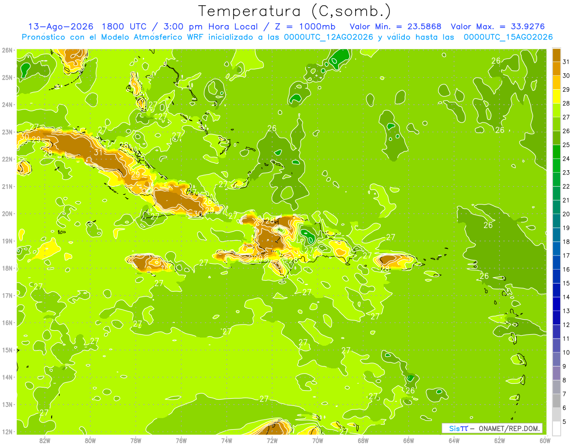
Task: Click the '14N' latitude axis label
Action: [x=7, y=377]
